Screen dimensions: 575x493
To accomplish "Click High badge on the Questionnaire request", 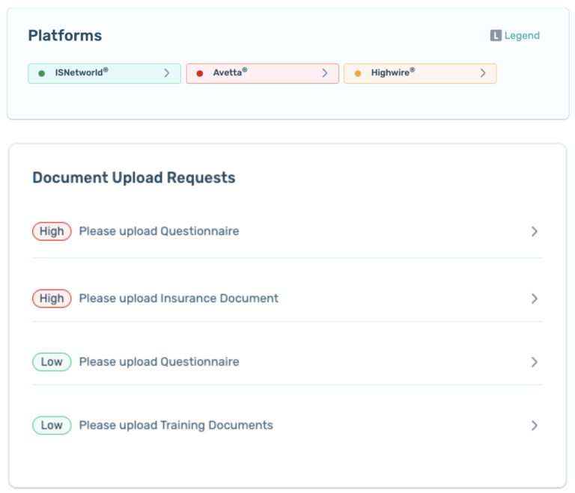I will point(52,231).
